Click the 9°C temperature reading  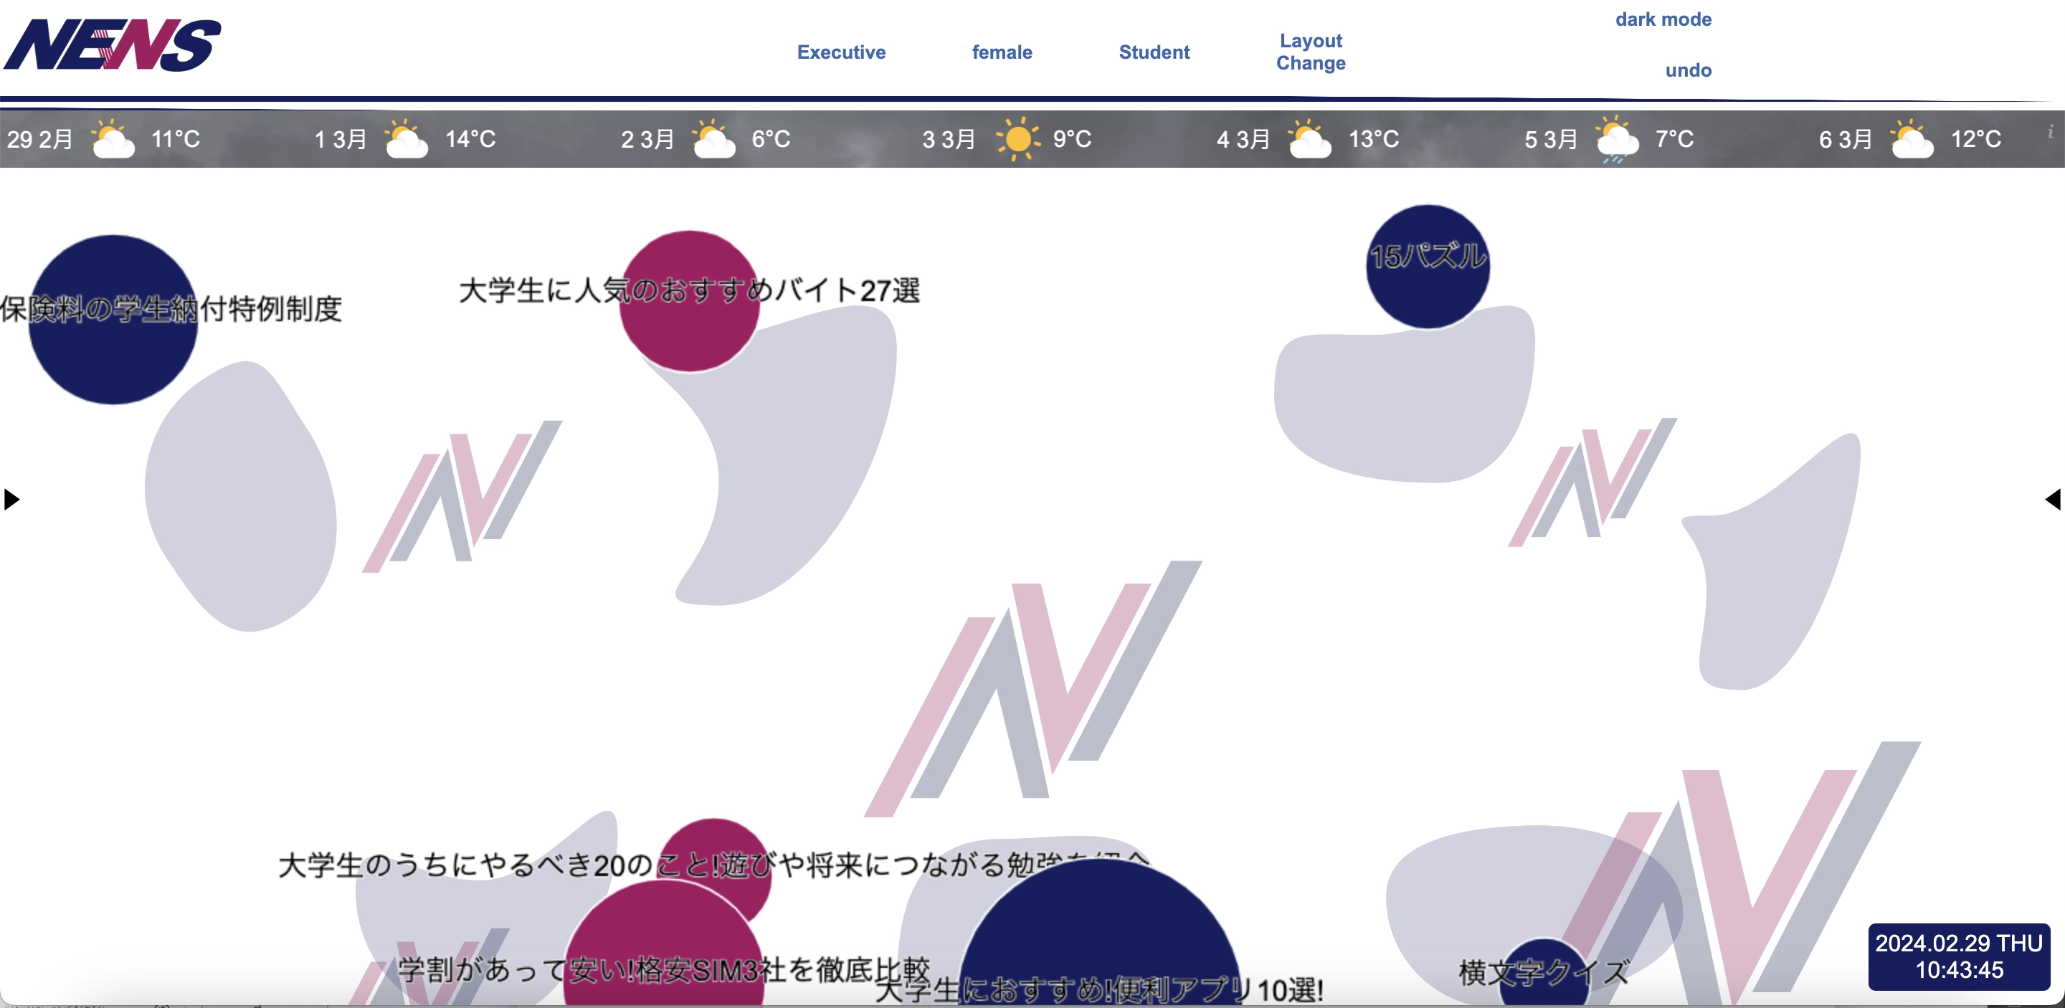1073,139
